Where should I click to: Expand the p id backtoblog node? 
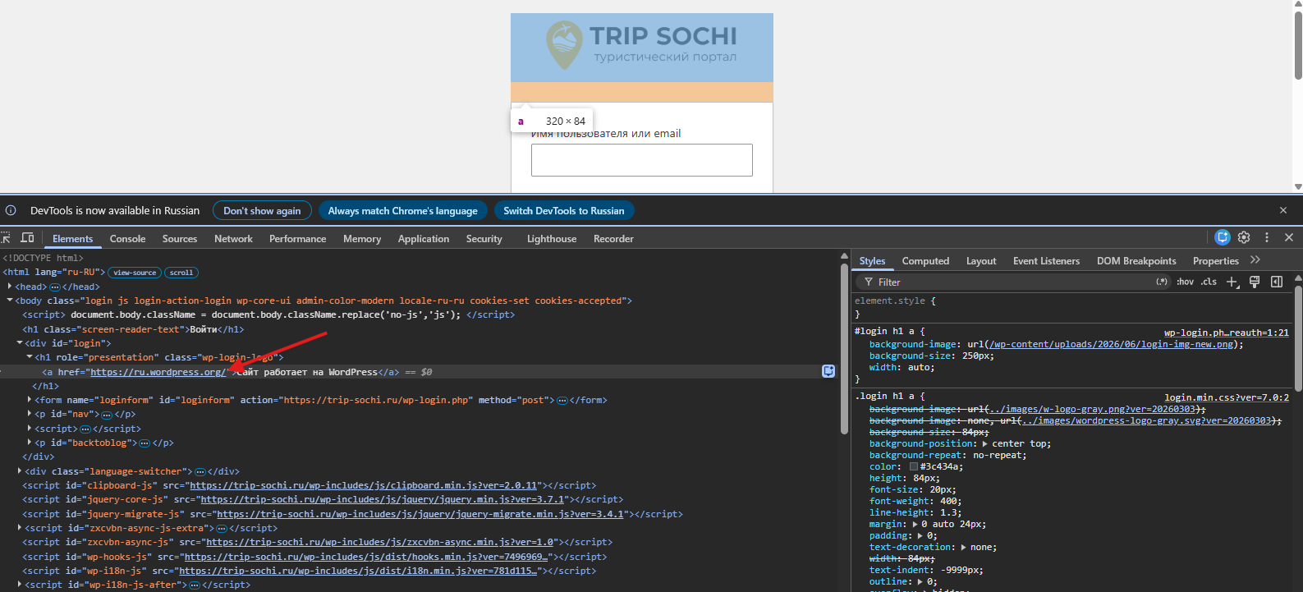point(30,443)
